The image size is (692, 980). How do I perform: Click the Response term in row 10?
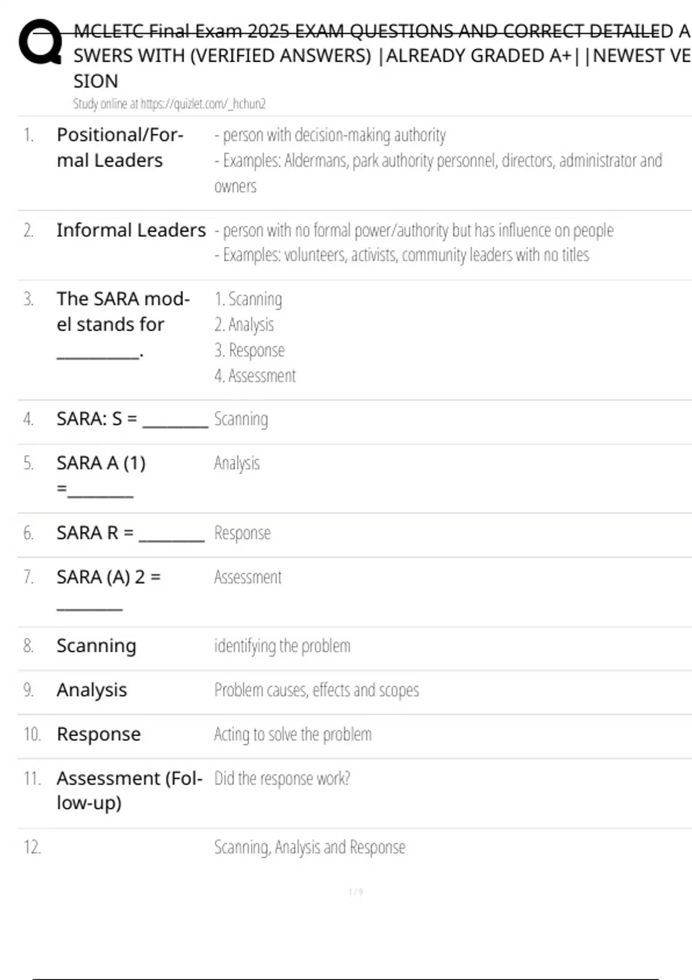click(x=99, y=734)
